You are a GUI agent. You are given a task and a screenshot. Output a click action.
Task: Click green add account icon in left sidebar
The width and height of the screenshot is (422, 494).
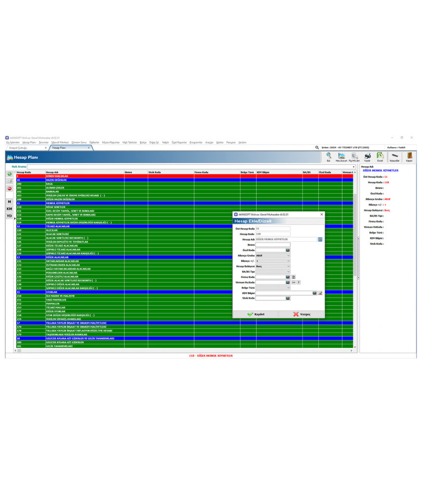pyautogui.click(x=9, y=174)
